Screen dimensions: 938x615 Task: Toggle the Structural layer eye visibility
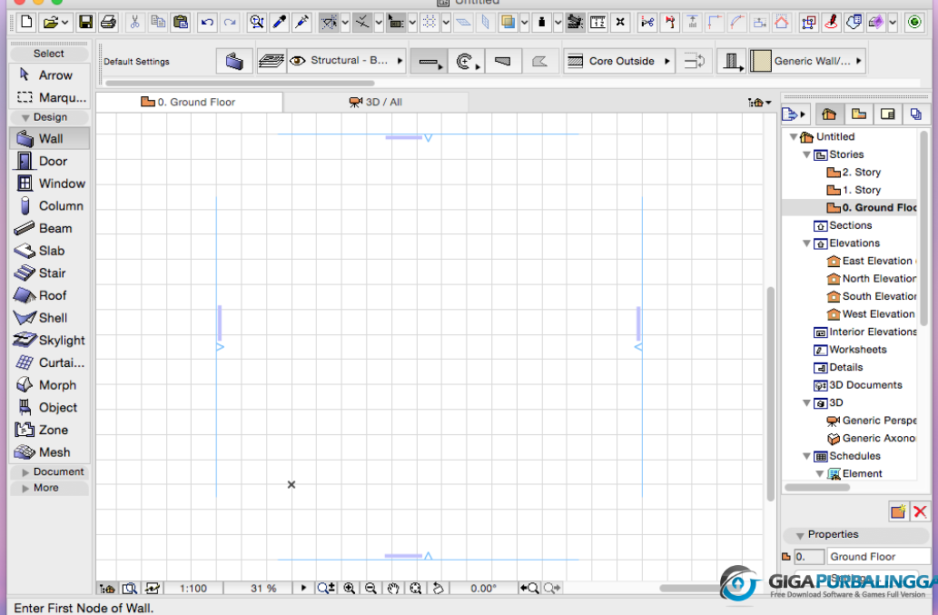coord(297,61)
